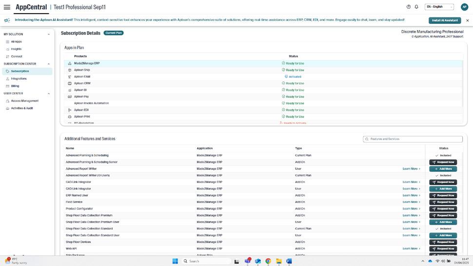Click the Install AI Assistant button

click(445, 20)
